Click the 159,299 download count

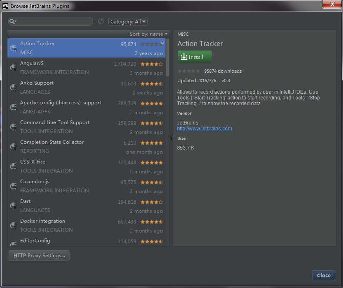coord(127,123)
